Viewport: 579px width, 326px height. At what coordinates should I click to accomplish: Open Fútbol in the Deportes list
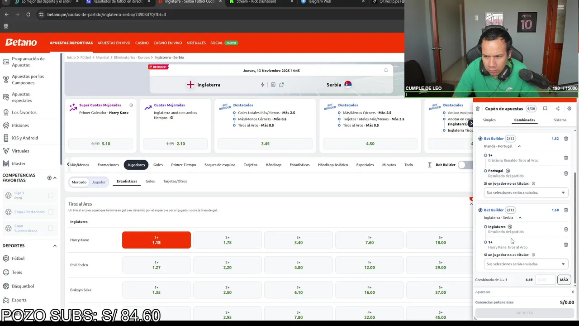coord(18,258)
